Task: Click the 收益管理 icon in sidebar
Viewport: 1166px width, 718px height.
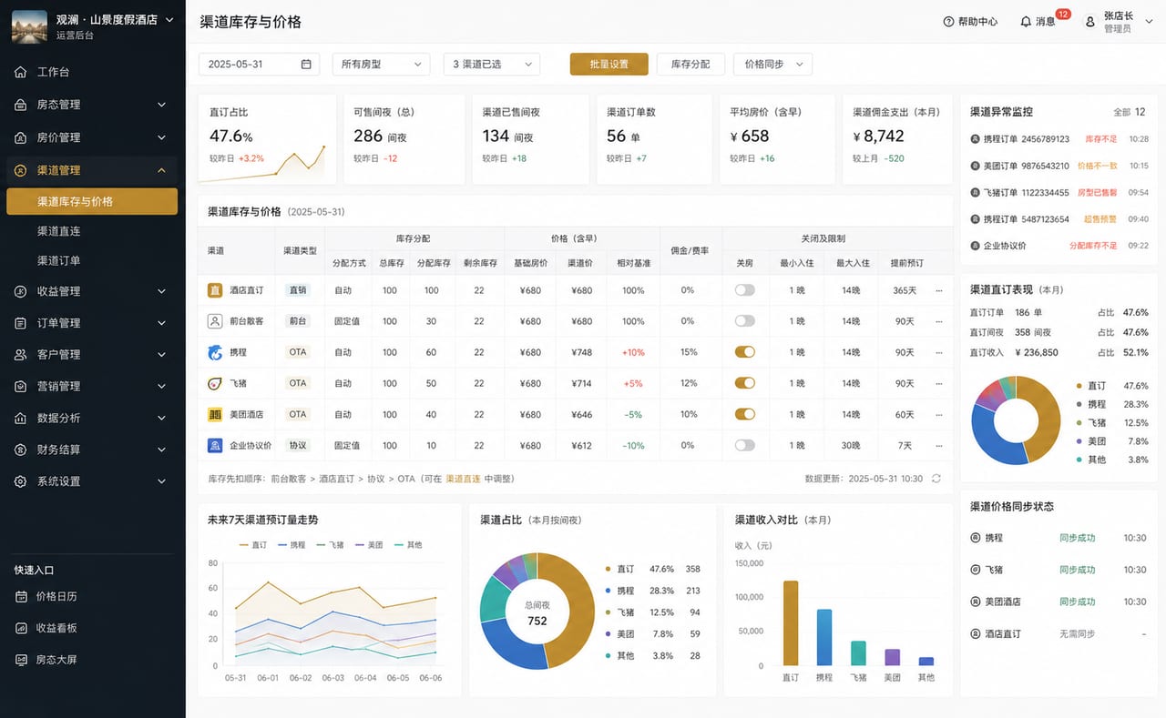Action: click(20, 291)
